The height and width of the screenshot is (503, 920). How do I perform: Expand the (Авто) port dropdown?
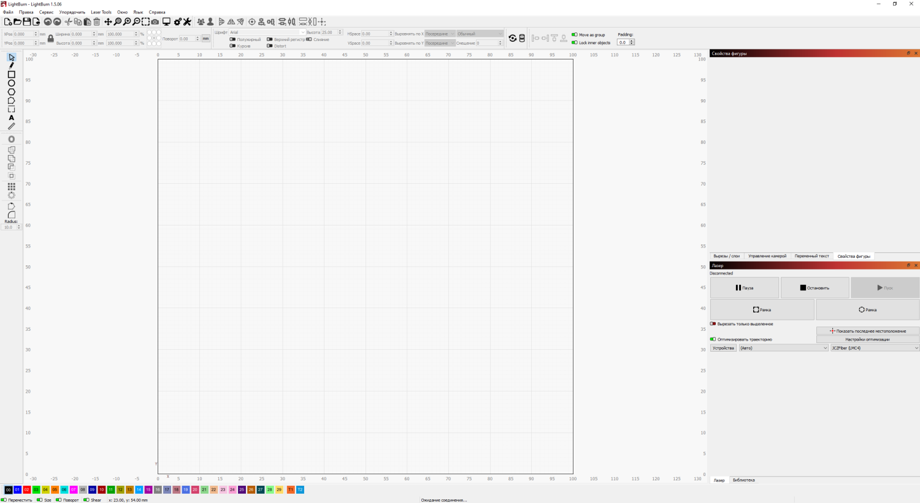point(783,348)
